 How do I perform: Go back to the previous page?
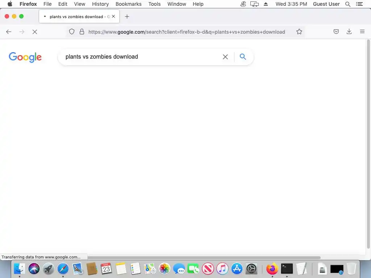[9, 32]
